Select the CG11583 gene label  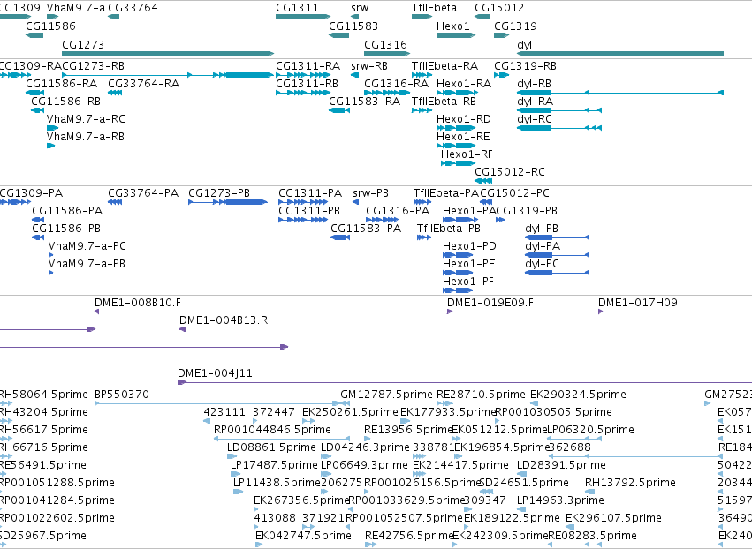tap(353, 26)
